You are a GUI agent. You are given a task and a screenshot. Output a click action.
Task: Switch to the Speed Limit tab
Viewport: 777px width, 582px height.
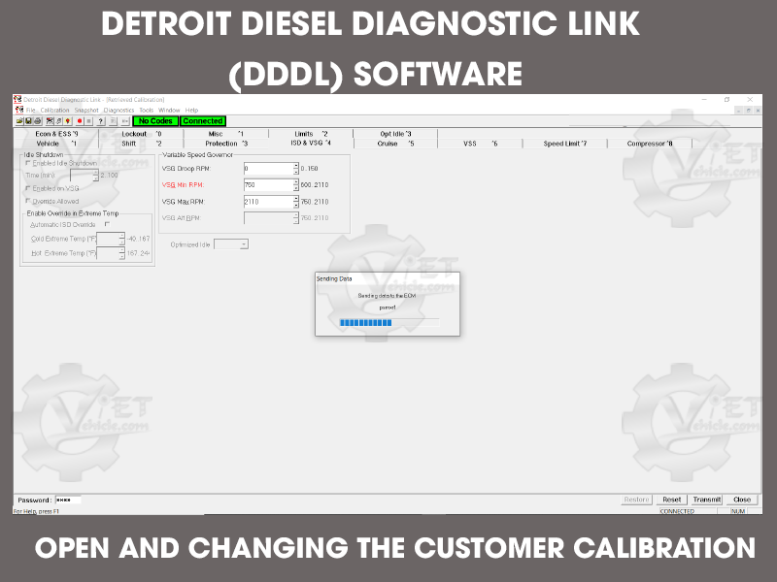coord(564,144)
